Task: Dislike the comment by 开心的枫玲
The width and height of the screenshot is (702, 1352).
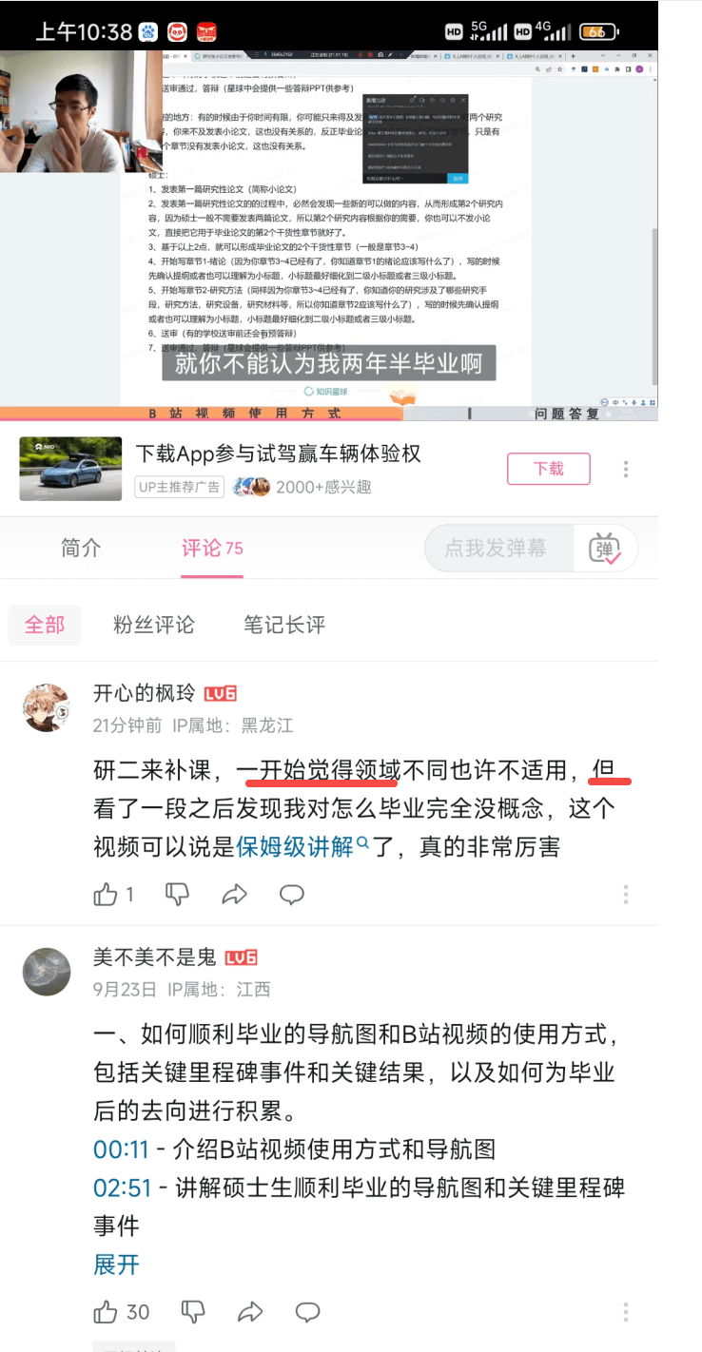Action: click(x=178, y=894)
